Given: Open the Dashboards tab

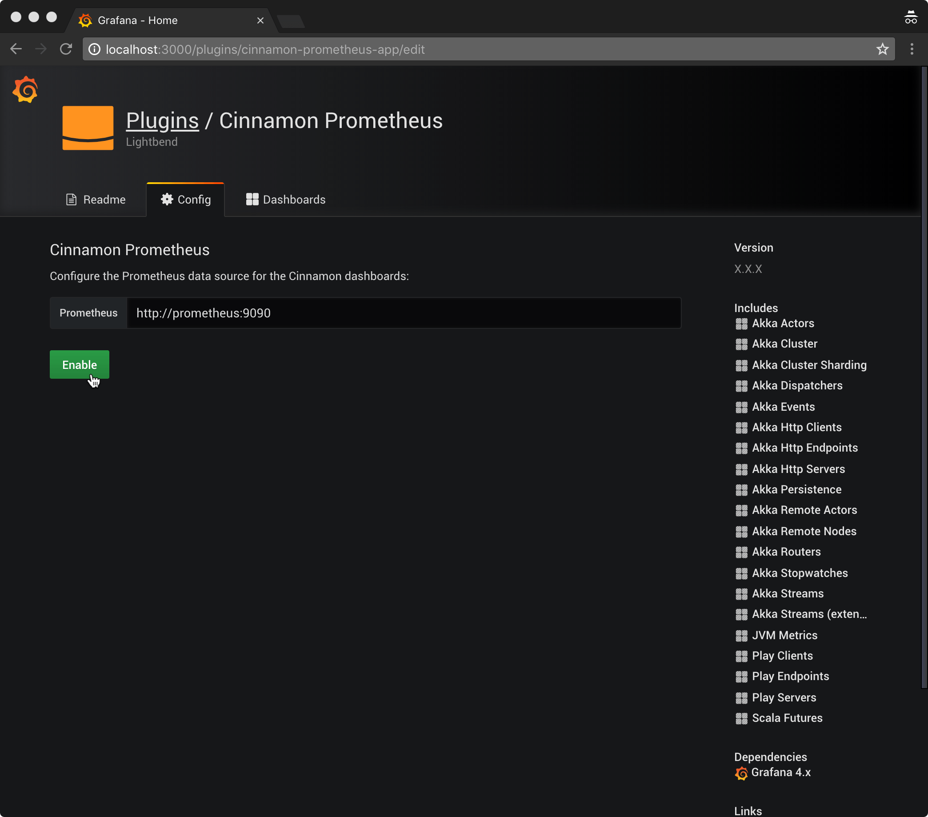Looking at the screenshot, I should [286, 200].
